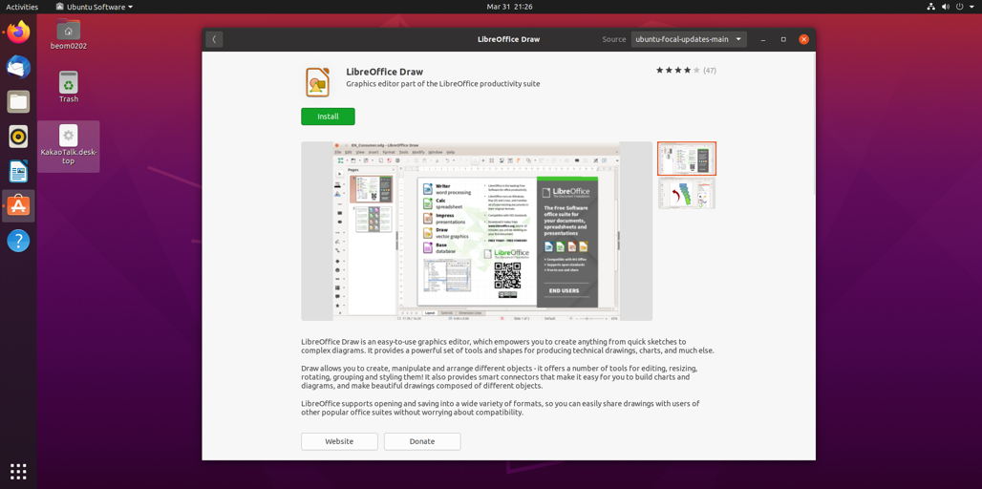Open the clock calendar Mar 31 21:26
Viewport: 982px width, 489px height.
(x=509, y=7)
